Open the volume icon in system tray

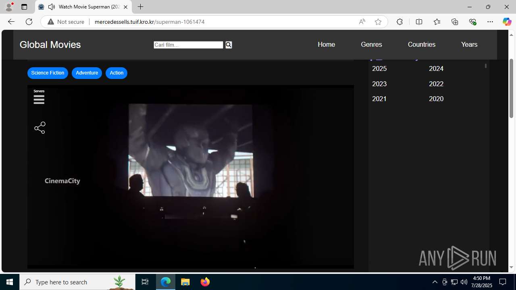[x=464, y=282]
